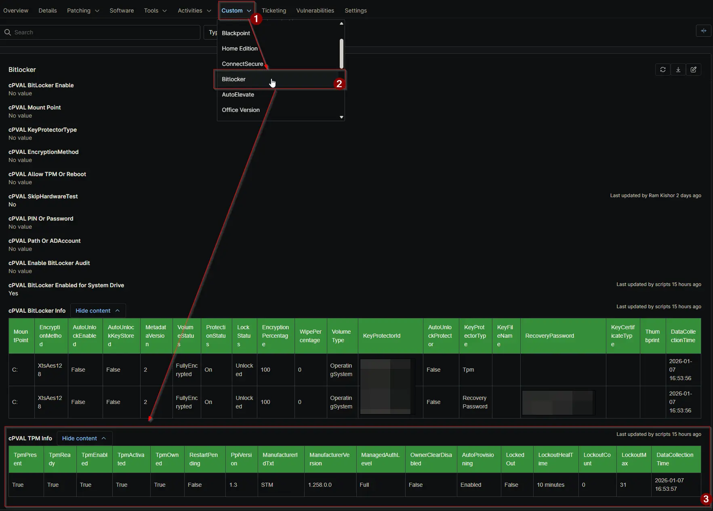Select Bitlocker from the Custom menu

233,79
